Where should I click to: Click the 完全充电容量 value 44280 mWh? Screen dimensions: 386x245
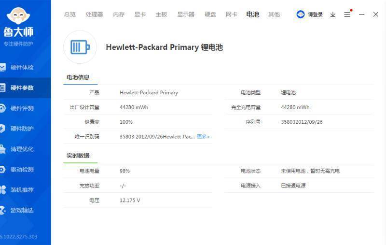295,107
